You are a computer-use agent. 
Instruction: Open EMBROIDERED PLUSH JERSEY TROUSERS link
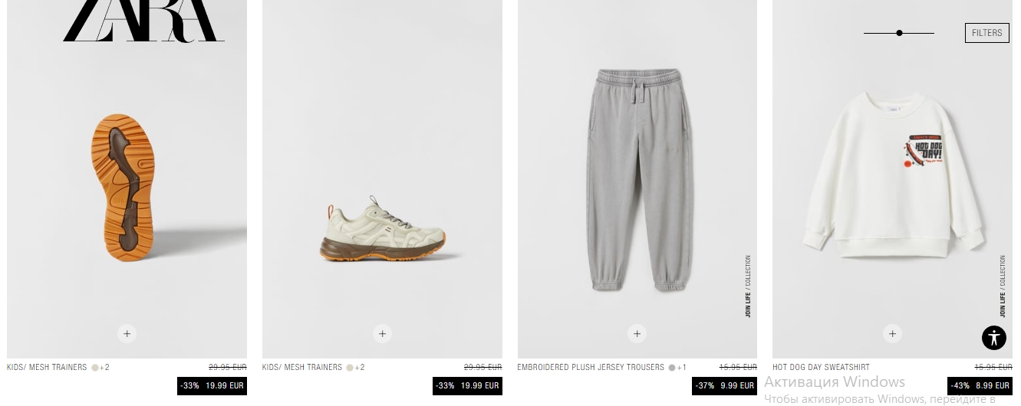[x=591, y=368]
